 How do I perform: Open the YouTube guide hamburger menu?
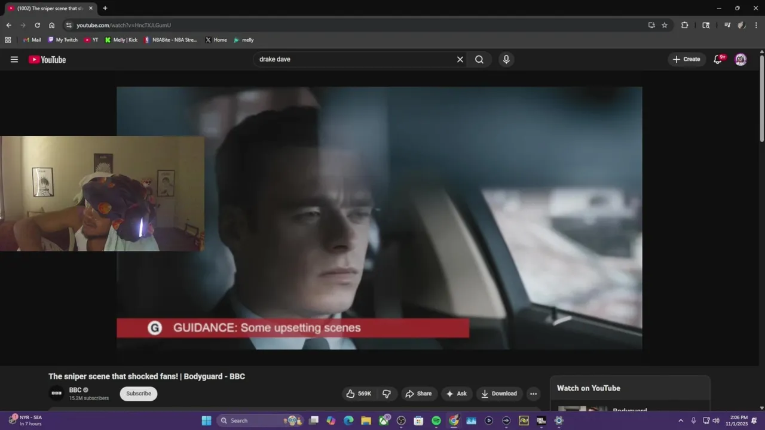point(14,59)
